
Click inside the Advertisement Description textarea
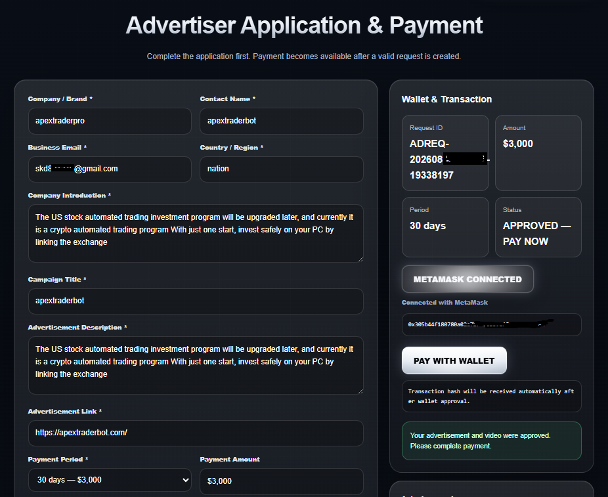(196, 365)
